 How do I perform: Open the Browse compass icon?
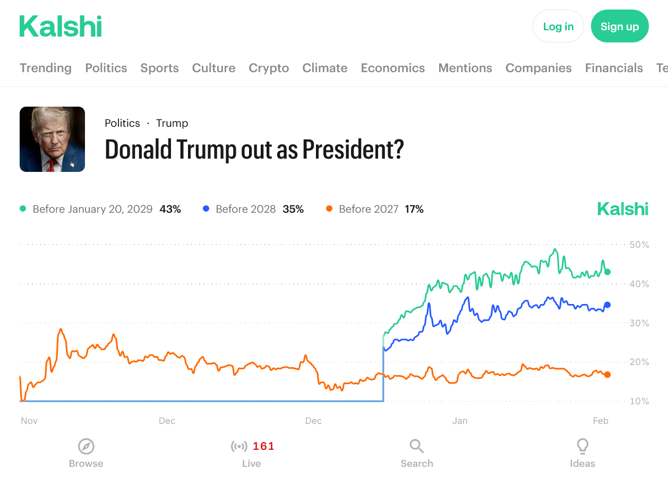click(x=86, y=446)
